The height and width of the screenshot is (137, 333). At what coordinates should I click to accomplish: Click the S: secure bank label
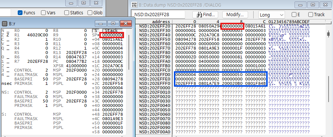(4, 114)
